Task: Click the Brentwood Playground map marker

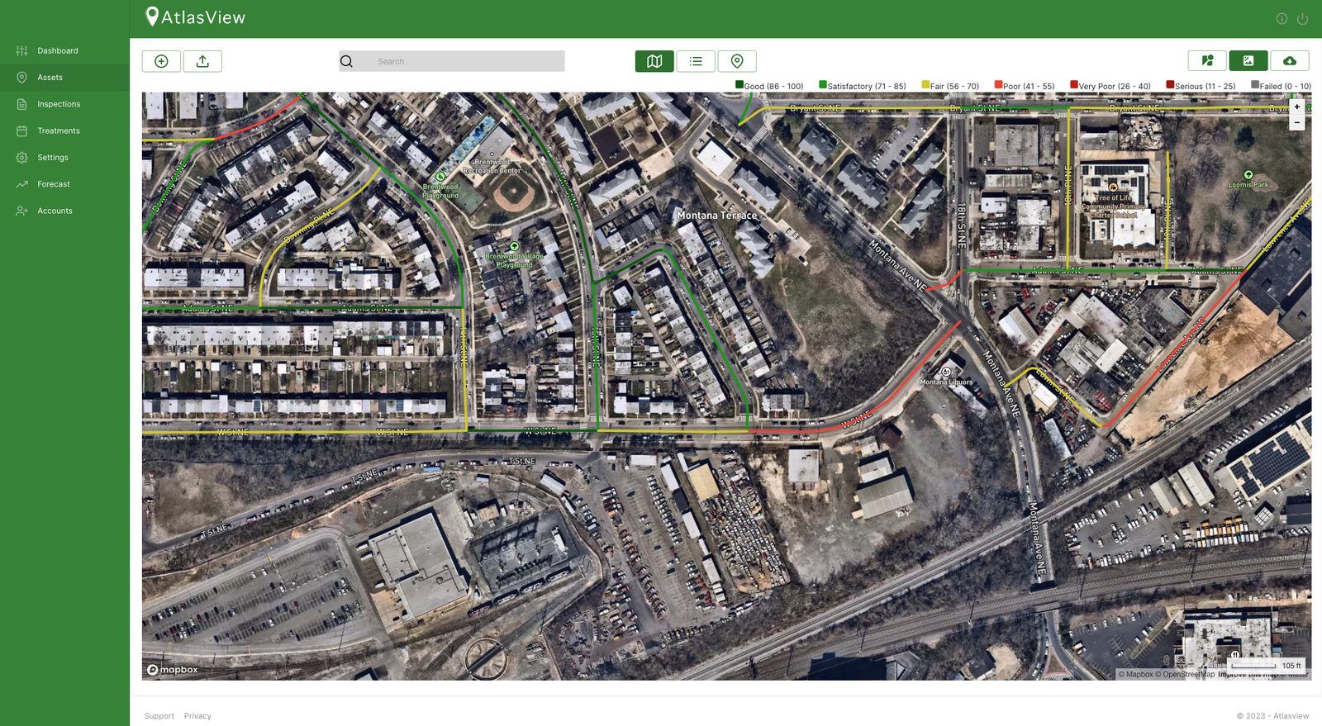Action: click(440, 176)
